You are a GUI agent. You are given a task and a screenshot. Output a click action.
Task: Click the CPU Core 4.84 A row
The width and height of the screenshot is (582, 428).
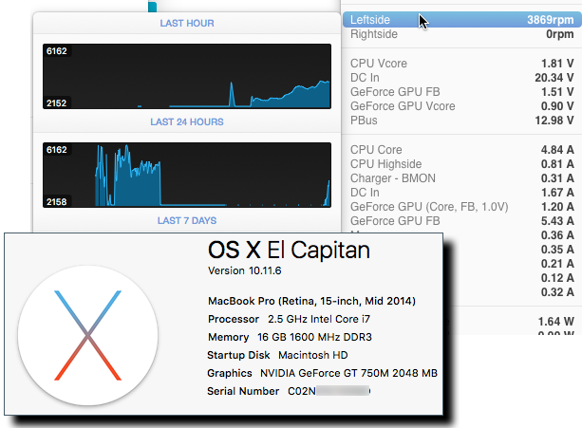(461, 150)
